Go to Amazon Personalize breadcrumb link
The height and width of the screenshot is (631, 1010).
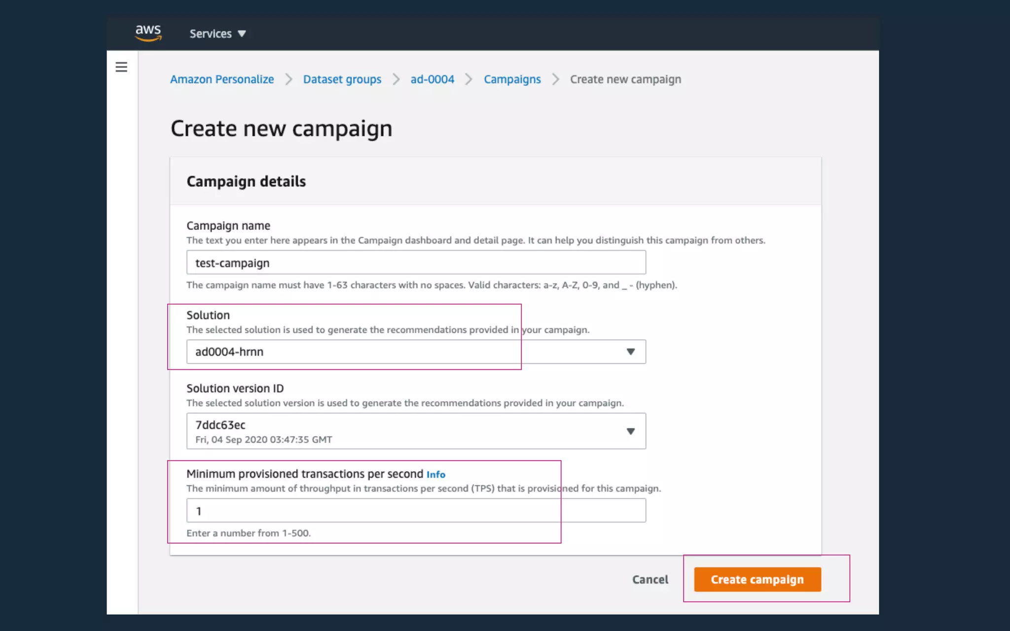pyautogui.click(x=222, y=79)
